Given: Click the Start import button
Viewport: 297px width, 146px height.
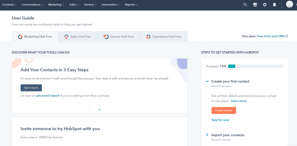Looking at the screenshot, I should [x=31, y=88].
